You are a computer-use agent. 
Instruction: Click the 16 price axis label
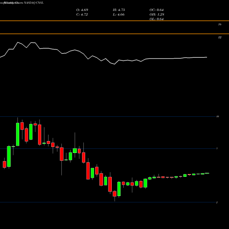coord(220,24)
